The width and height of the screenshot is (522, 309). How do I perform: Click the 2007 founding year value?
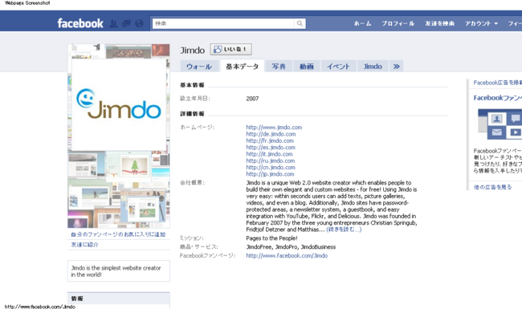[252, 99]
